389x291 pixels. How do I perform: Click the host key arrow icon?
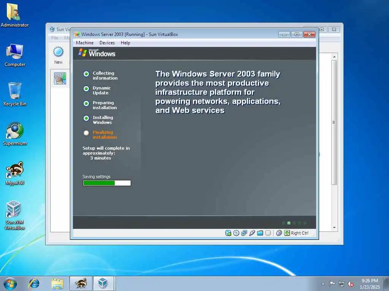[287, 233]
